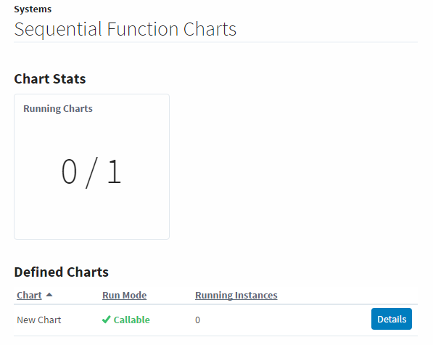433x345 pixels.
Task: Open Details for New Chart
Action: [x=392, y=319]
